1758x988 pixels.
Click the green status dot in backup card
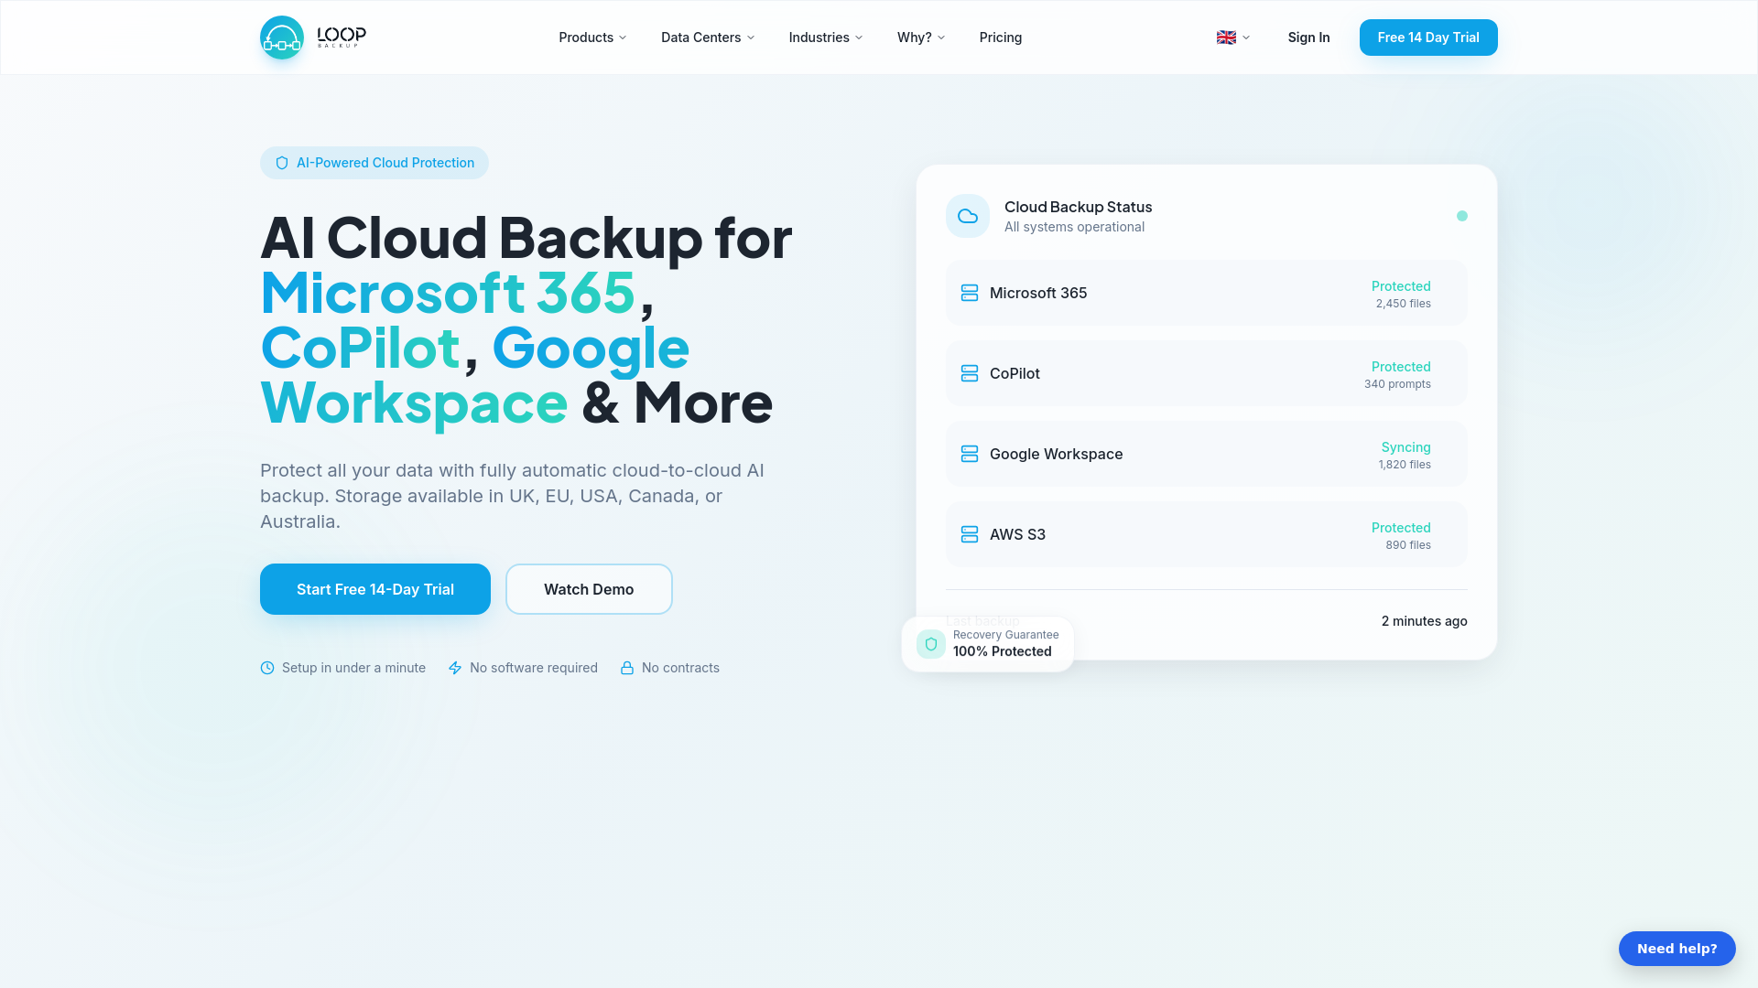tap(1462, 216)
